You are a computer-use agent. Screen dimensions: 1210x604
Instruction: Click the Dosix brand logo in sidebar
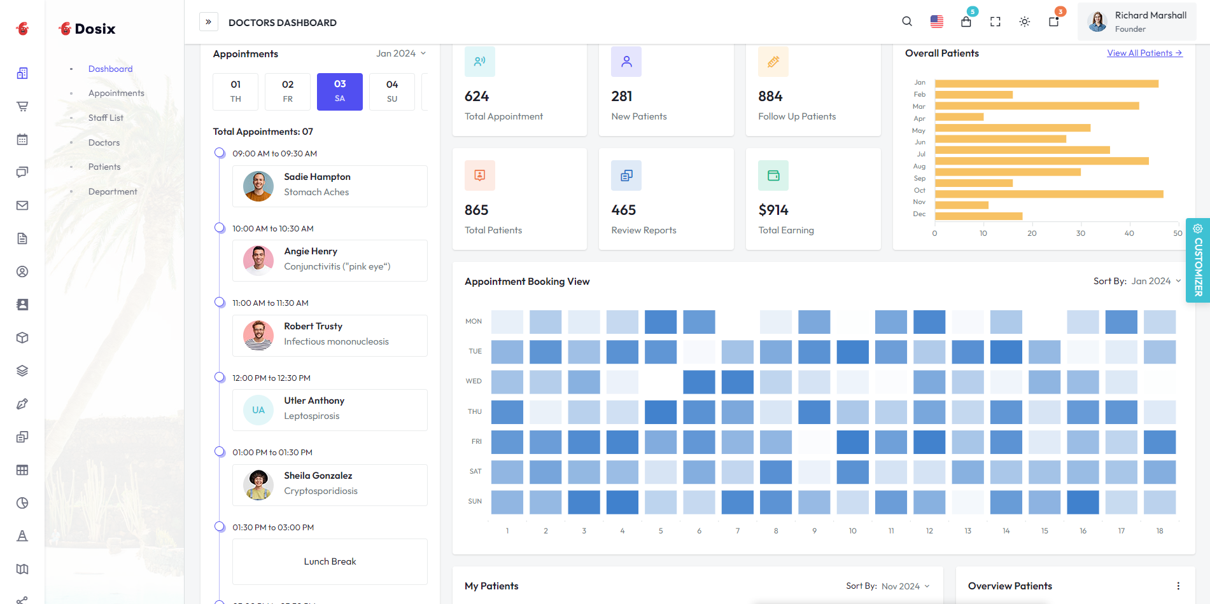(x=87, y=29)
